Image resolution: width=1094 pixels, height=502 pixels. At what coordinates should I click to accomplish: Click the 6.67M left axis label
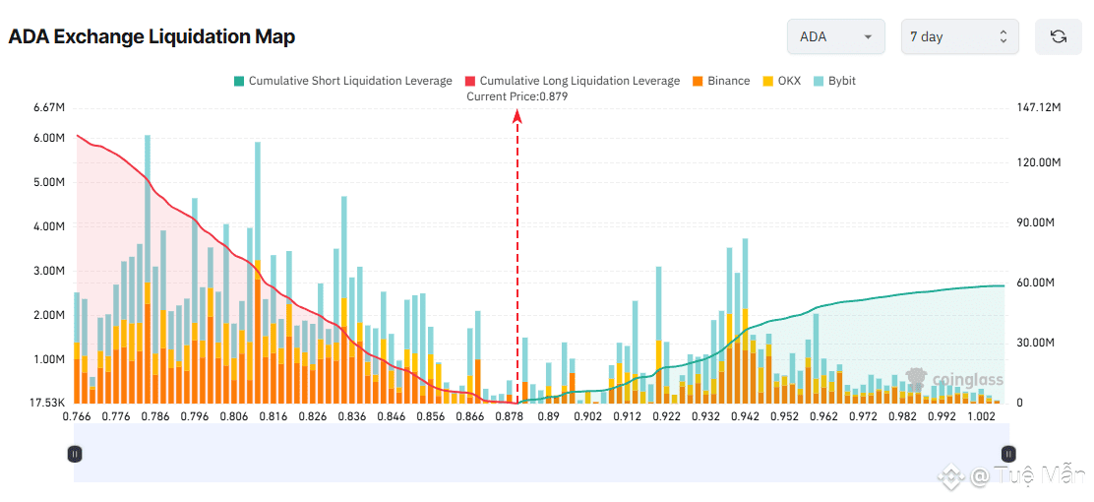click(x=49, y=108)
